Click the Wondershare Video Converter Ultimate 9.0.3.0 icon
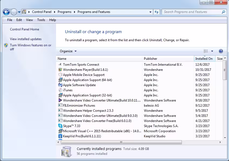The image size is (229, 161). [60, 115]
